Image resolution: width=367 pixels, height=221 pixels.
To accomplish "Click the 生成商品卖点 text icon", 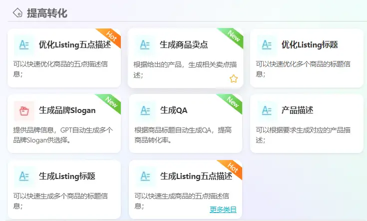I will pos(145,44).
